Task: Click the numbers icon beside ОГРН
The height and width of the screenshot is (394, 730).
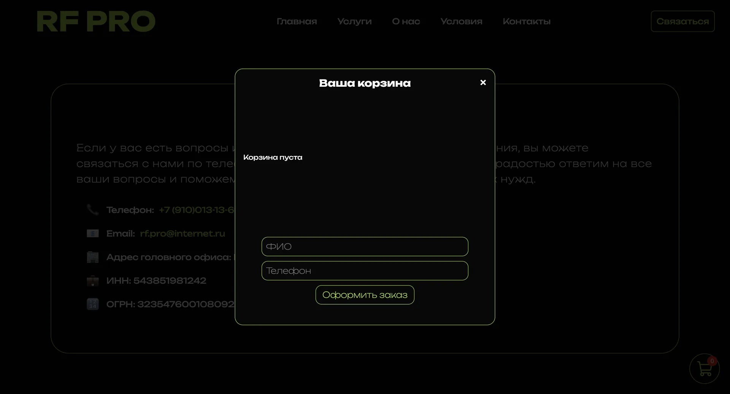Action: (x=92, y=304)
